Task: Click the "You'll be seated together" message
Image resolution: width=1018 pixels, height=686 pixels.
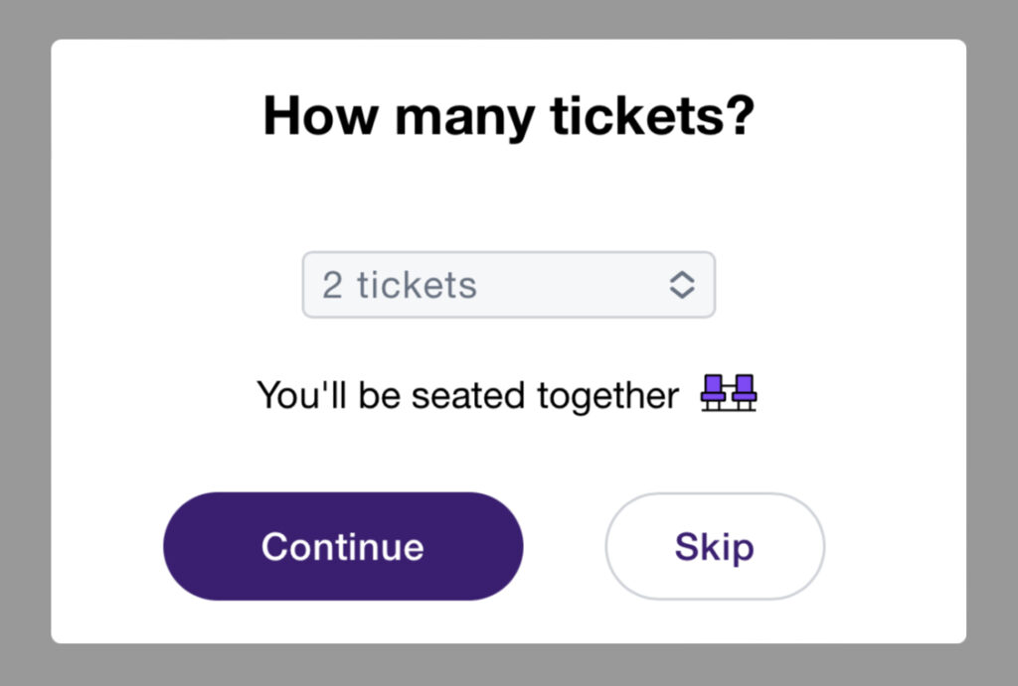Action: click(467, 395)
